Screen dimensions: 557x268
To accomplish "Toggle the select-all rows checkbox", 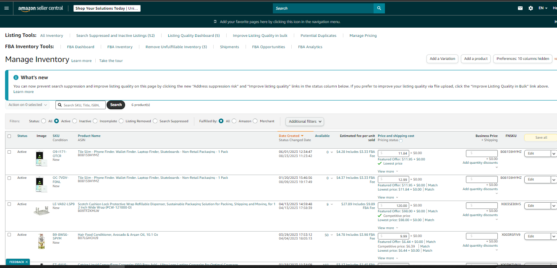I will point(9,136).
